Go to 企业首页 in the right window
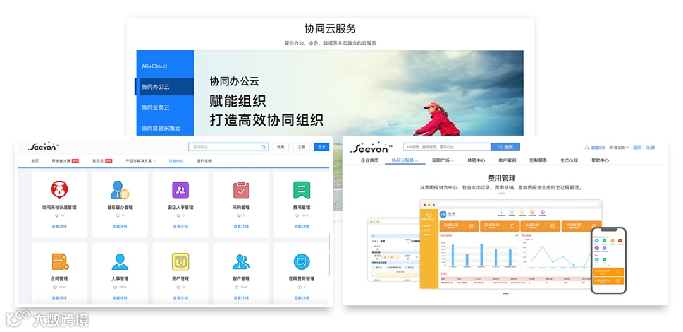This screenshot has width=683, height=332. pyautogui.click(x=369, y=160)
